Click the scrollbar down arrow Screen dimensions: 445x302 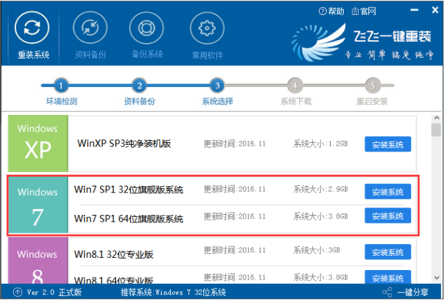(436, 278)
